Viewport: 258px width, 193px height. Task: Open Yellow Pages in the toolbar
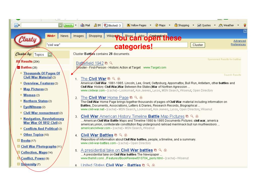coord(137,25)
